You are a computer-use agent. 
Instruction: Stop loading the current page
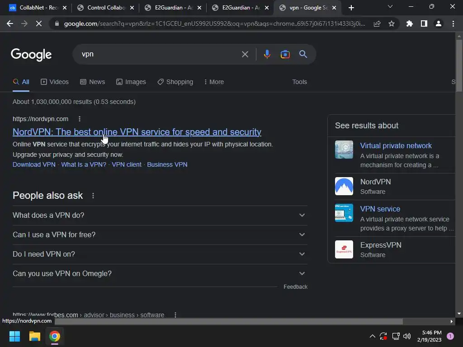coord(39,23)
